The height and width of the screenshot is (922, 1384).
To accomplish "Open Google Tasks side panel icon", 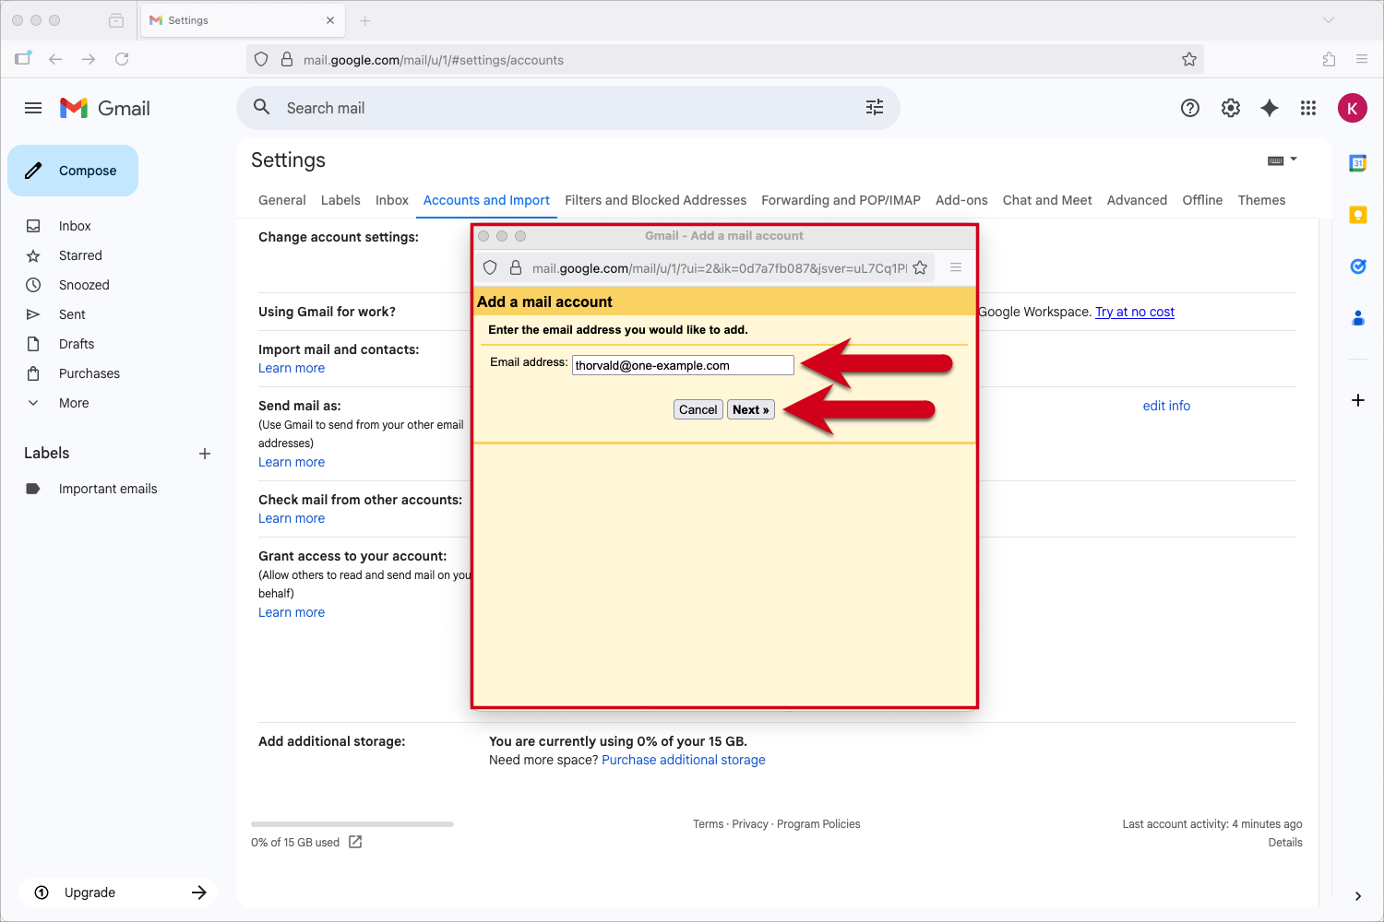I will coord(1357,266).
